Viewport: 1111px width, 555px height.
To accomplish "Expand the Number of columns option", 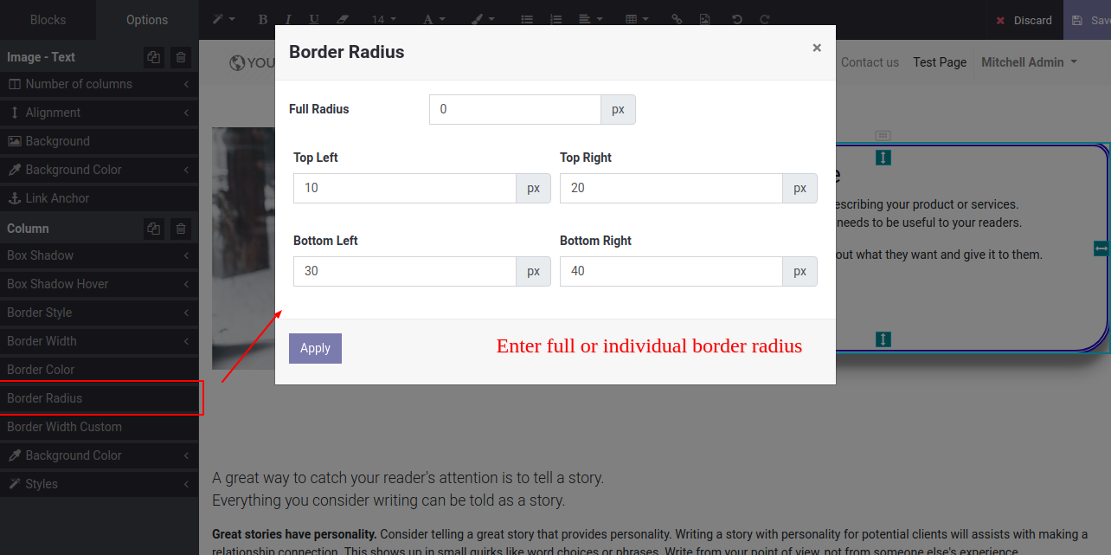I will click(x=100, y=84).
